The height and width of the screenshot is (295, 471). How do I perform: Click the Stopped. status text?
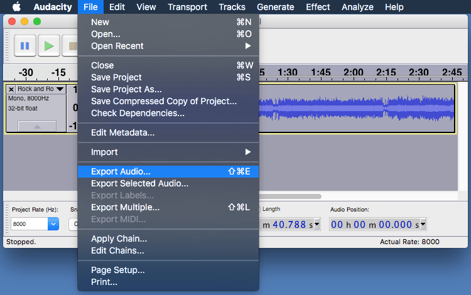[x=21, y=242]
